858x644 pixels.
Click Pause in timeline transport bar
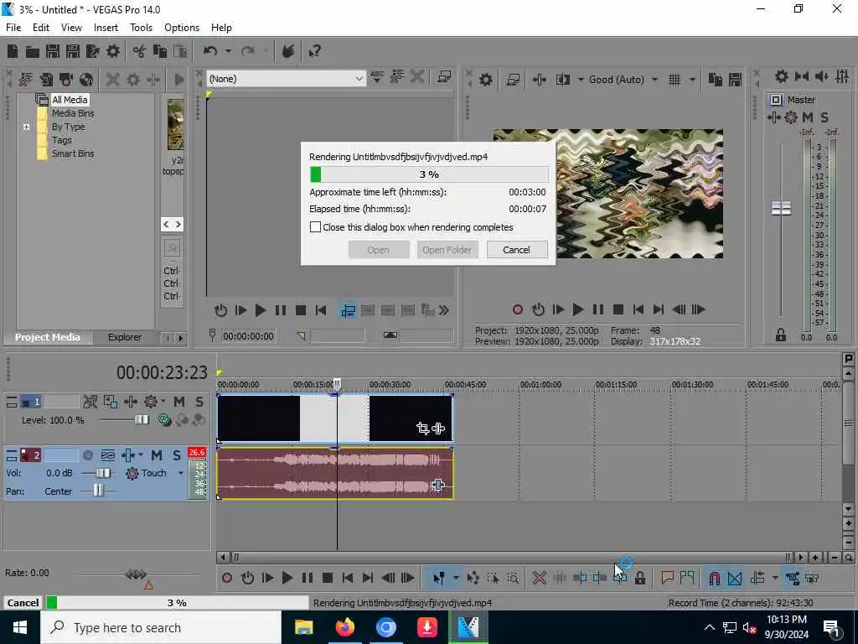(307, 578)
